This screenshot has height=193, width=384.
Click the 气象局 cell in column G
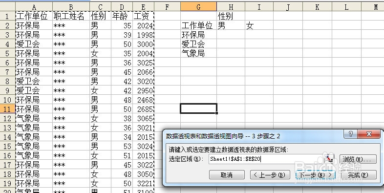pyautogui.click(x=199, y=53)
